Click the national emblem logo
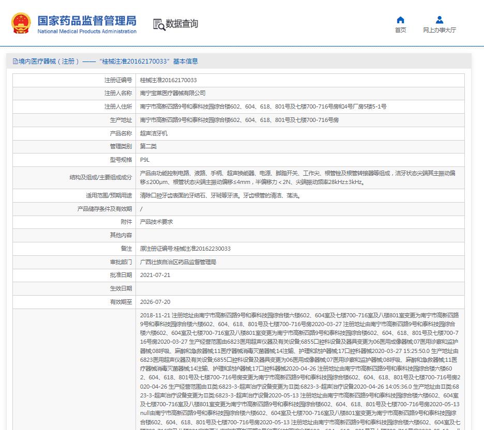Image resolution: width=484 pixels, height=430 pixels. click(21, 23)
